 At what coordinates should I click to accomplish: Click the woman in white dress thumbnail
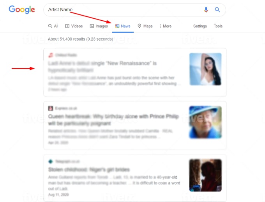[205, 69]
